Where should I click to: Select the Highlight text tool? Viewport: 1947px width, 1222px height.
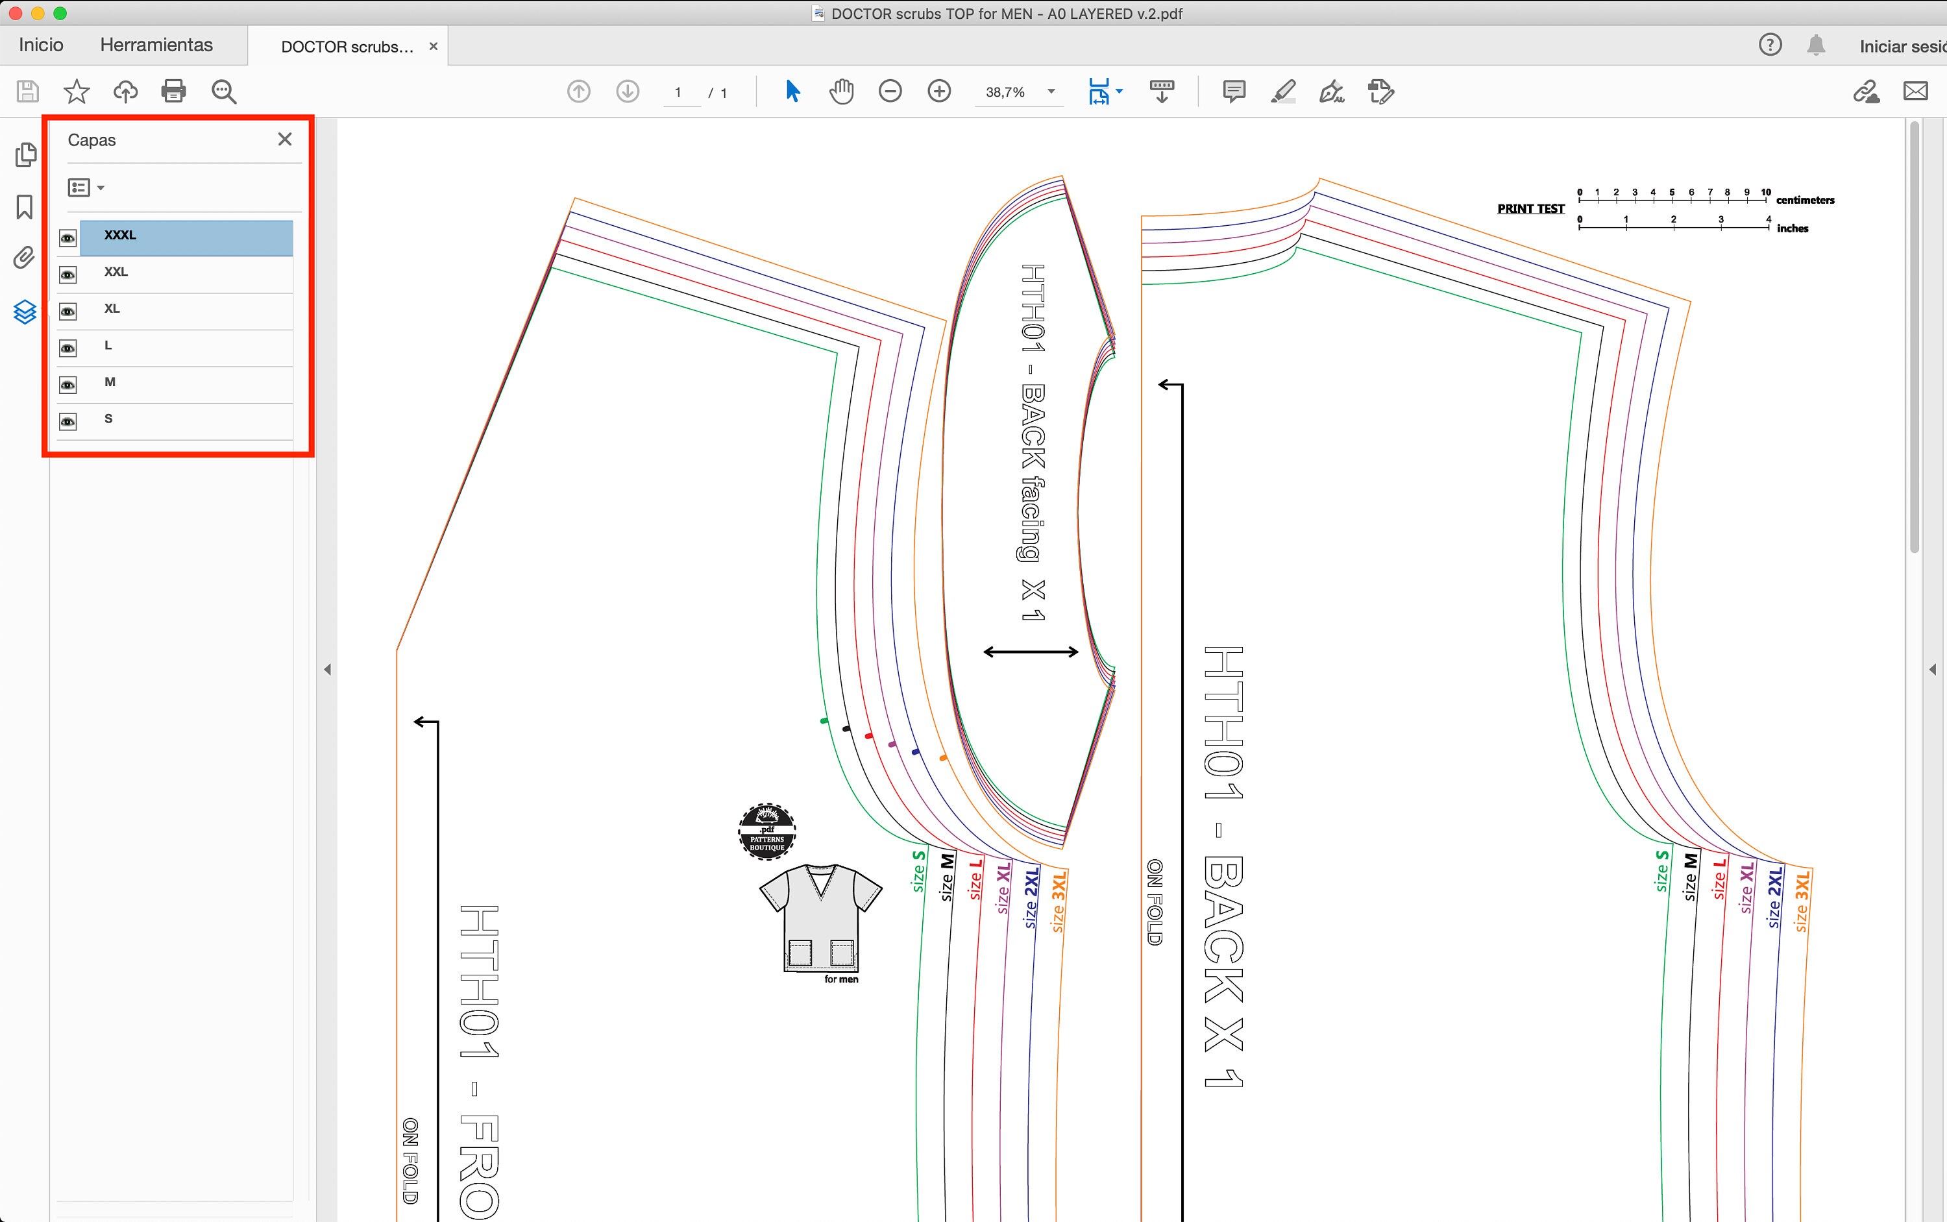click(1284, 92)
